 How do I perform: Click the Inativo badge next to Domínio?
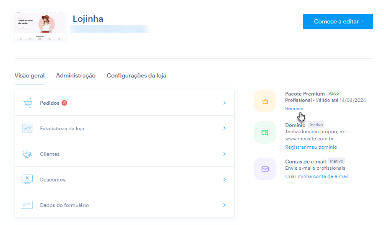click(x=316, y=124)
